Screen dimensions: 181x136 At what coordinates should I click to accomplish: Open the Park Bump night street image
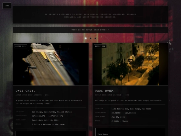point(130,64)
